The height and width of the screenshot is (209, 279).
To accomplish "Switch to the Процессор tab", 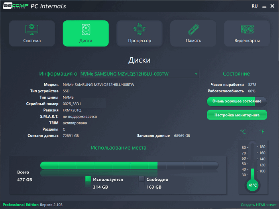I will 139,33.
